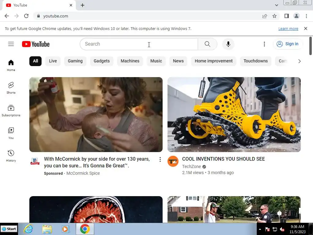Open the You section in sidebar
The height and width of the screenshot is (235, 313).
[x=11, y=133]
